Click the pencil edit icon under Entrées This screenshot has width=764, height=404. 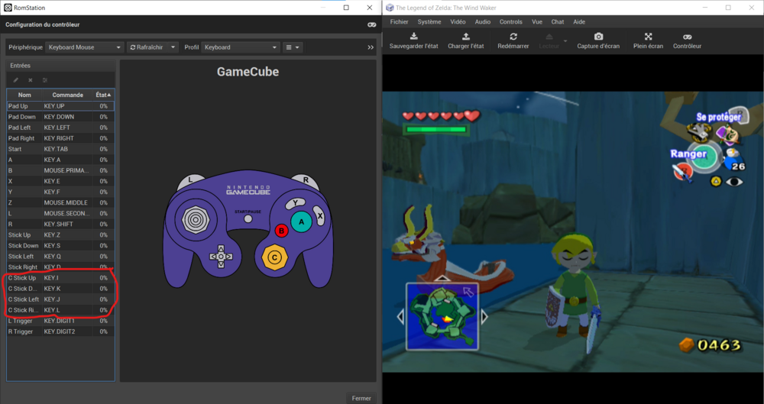point(15,80)
